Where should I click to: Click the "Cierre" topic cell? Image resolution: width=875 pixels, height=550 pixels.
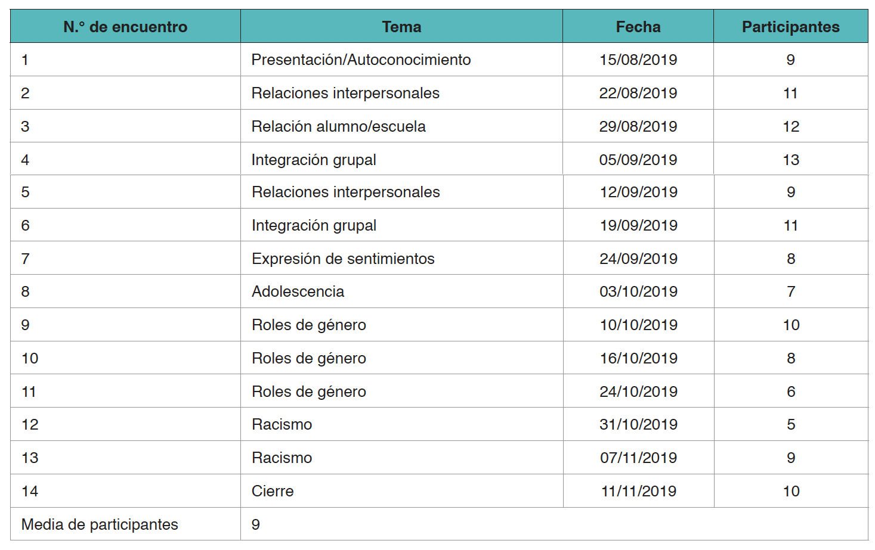[273, 491]
